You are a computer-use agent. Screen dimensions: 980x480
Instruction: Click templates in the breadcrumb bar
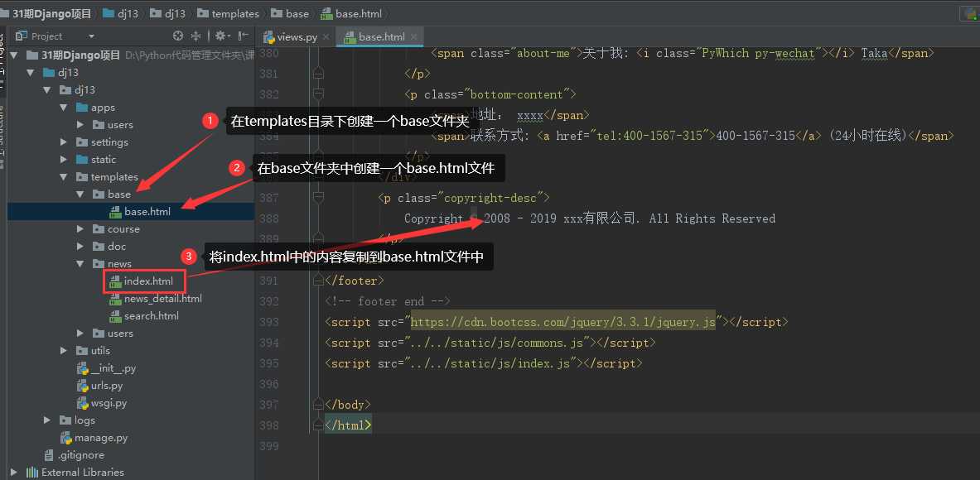point(229,13)
